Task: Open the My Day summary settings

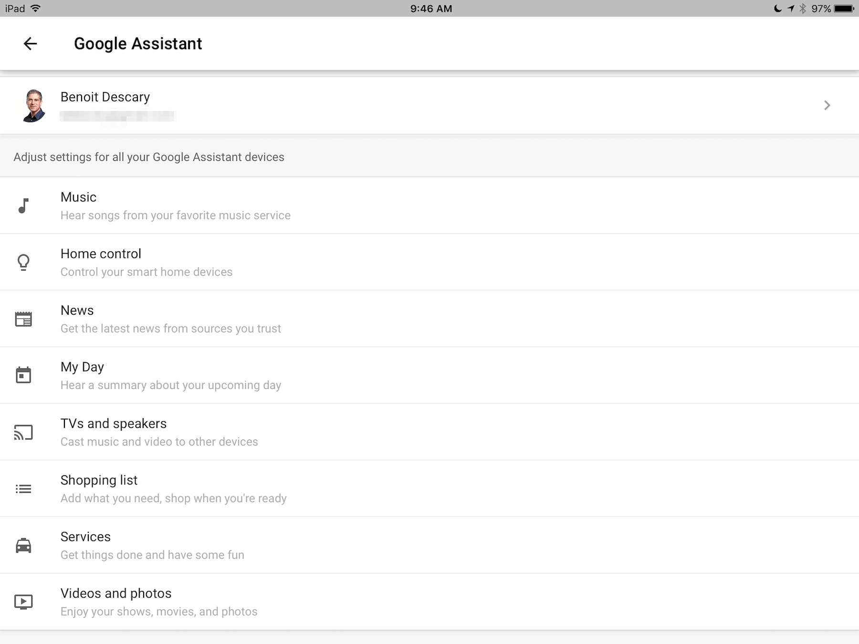Action: click(x=429, y=375)
